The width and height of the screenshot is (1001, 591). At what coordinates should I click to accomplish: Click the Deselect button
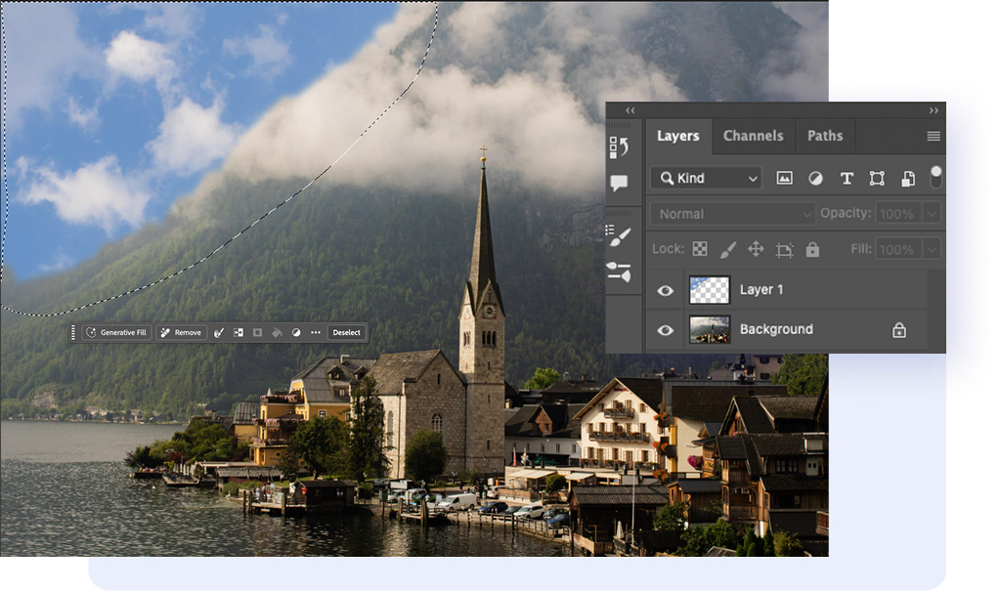tap(347, 333)
